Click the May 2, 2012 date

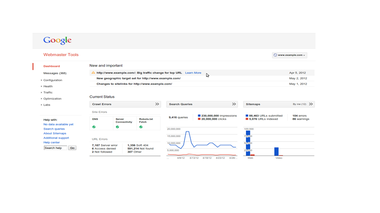(x=298, y=78)
